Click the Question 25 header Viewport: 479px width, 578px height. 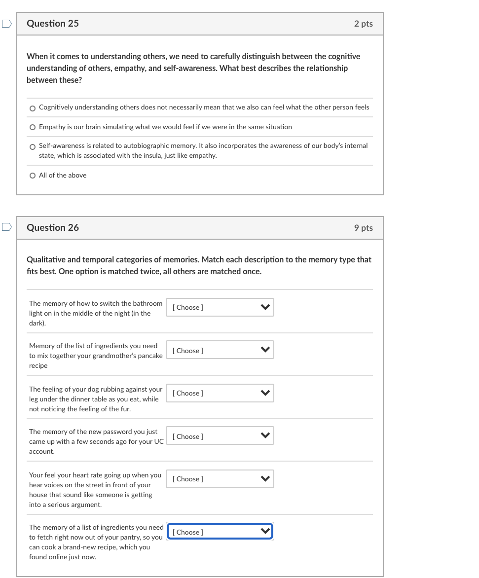(53, 23)
